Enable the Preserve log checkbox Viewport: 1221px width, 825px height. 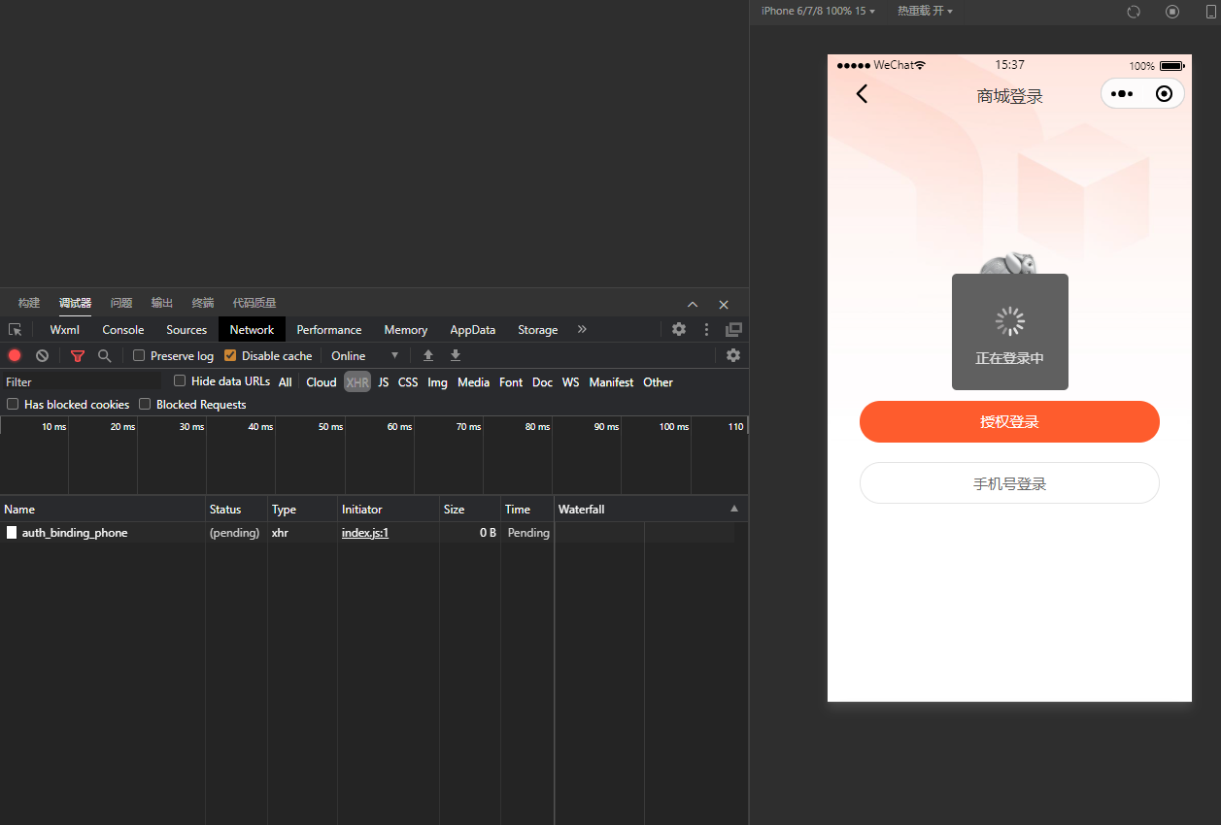tap(139, 355)
